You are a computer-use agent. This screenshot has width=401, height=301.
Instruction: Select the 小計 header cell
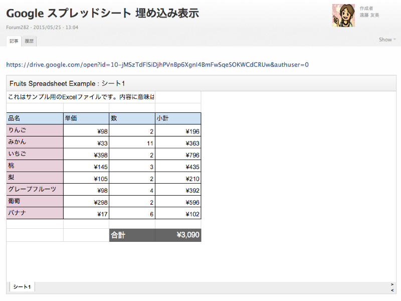[x=178, y=118]
